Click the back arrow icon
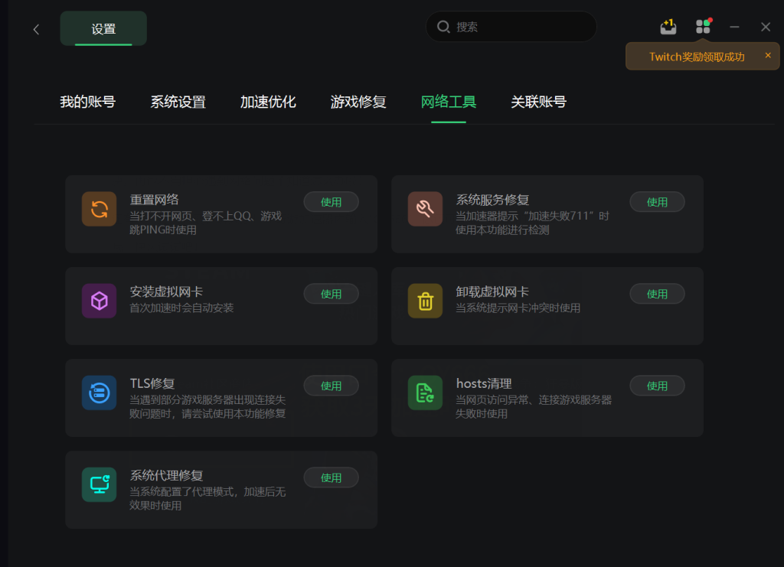Image resolution: width=784 pixels, height=567 pixels. click(x=36, y=30)
